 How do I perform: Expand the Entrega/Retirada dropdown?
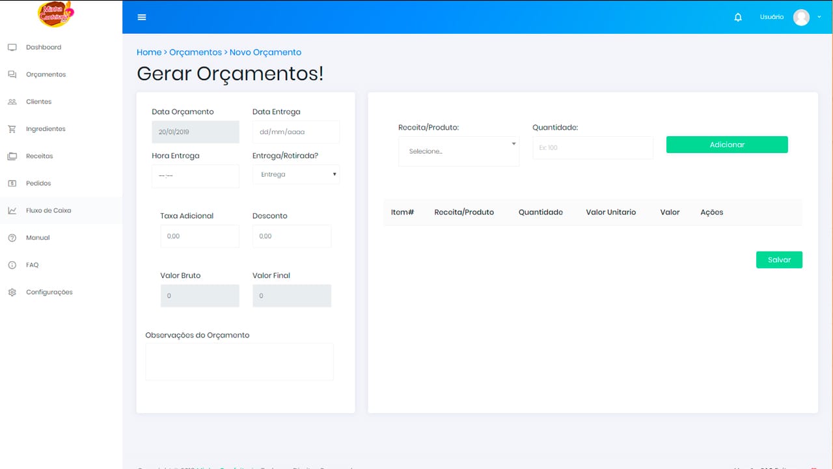(296, 175)
